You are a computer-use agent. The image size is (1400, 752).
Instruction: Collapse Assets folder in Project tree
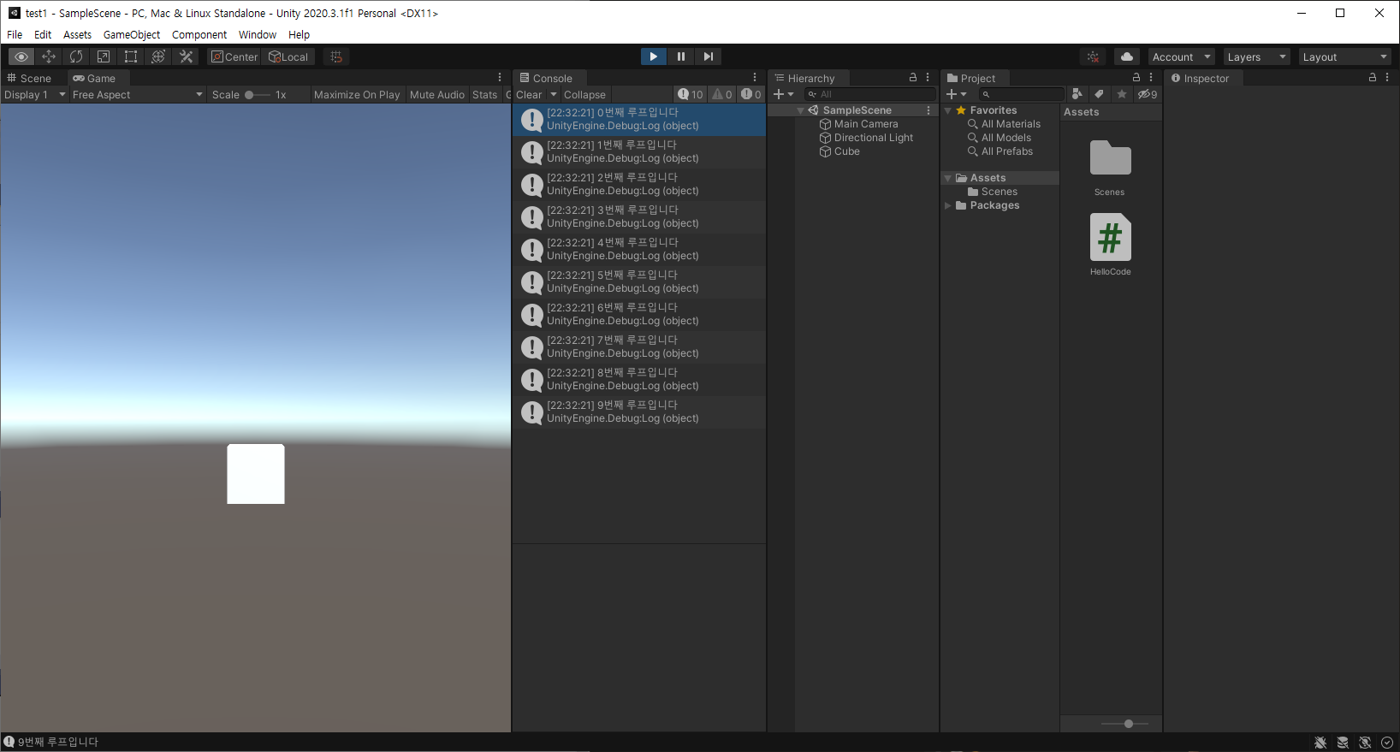point(948,178)
